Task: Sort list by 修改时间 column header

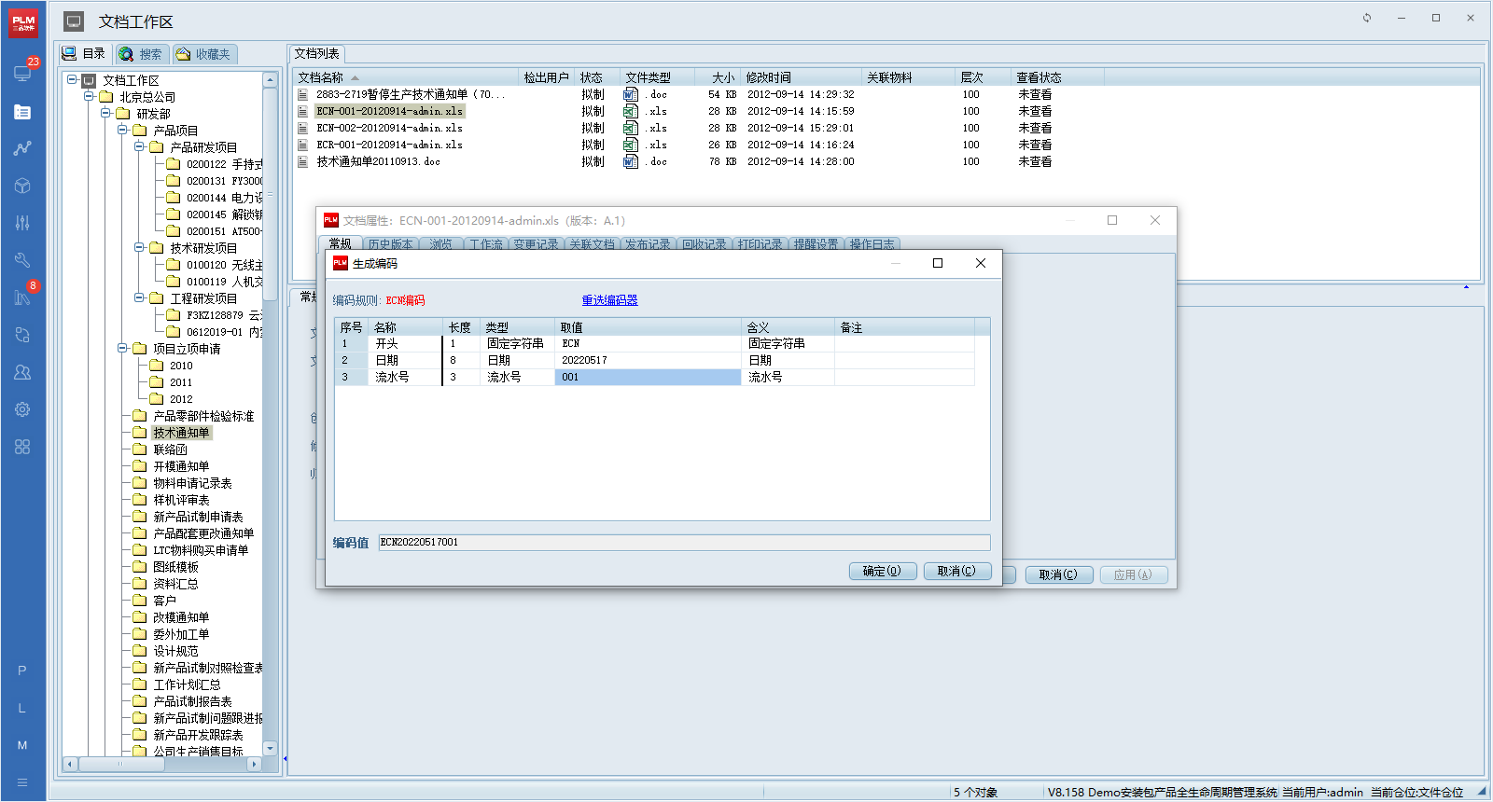Action: (x=768, y=77)
